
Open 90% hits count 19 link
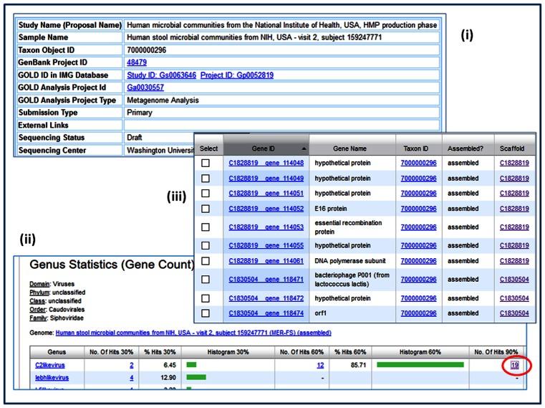(x=515, y=365)
